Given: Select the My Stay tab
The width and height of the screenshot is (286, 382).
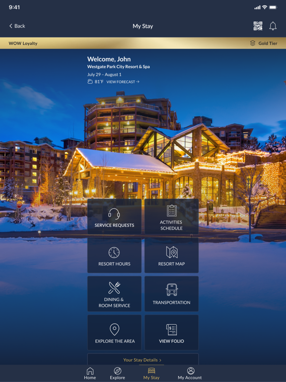Looking at the screenshot, I should coord(151,374).
